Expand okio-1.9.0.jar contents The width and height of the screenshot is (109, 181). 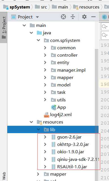pyautogui.click(x=45, y=152)
